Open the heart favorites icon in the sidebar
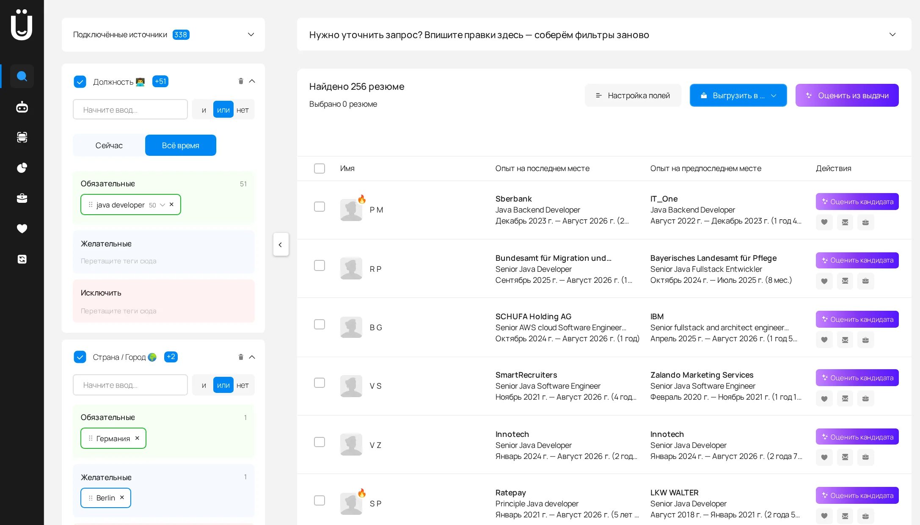The width and height of the screenshot is (920, 525). click(22, 229)
